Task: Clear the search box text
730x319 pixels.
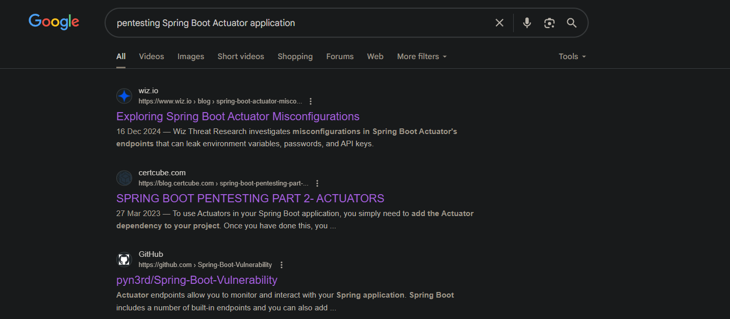Action: pyautogui.click(x=499, y=23)
